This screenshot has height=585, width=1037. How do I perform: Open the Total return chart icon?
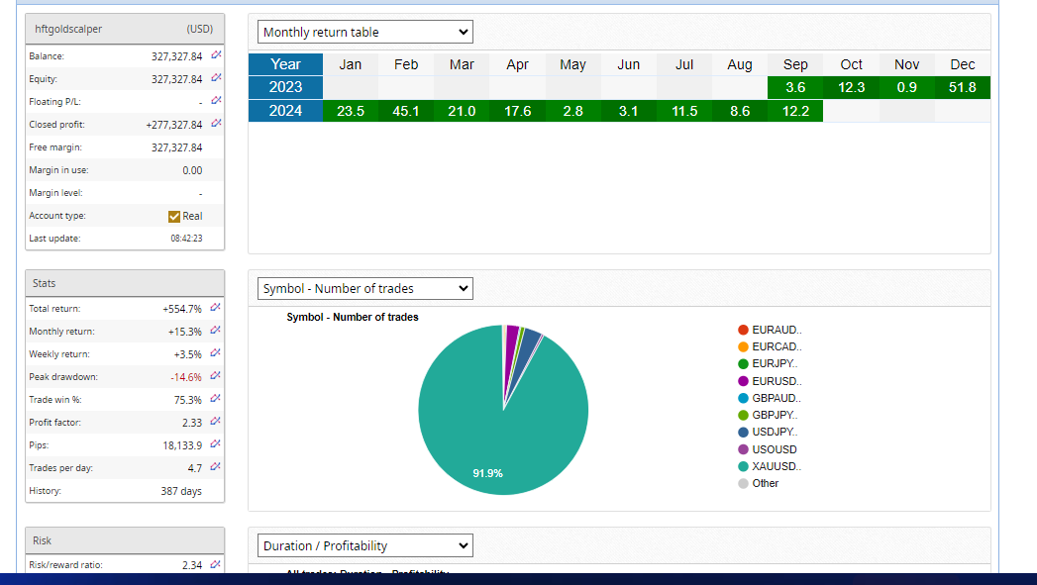(x=216, y=309)
